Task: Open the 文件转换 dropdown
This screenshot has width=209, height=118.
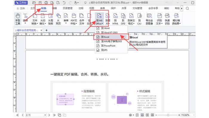Action: [35, 19]
